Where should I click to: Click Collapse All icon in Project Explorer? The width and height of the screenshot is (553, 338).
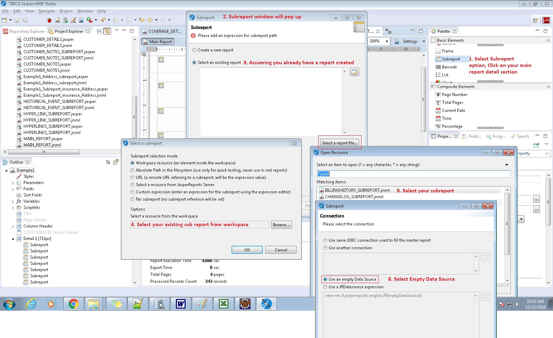point(99,31)
